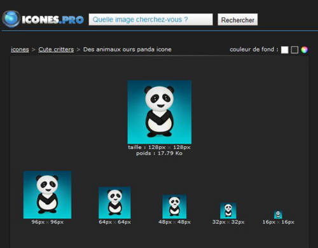Image resolution: width=318 pixels, height=248 pixels.
Task: Open the 'icones' breadcrumb link
Action: tap(20, 50)
